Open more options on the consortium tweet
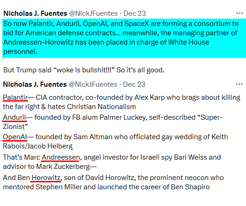This screenshot has height=206, width=246. (239, 13)
